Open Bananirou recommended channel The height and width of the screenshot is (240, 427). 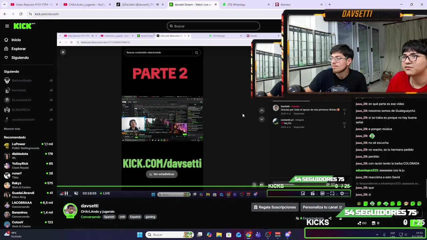[28, 214]
